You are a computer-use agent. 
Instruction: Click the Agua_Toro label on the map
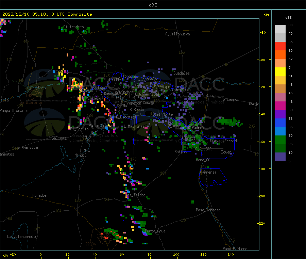(x=36, y=88)
